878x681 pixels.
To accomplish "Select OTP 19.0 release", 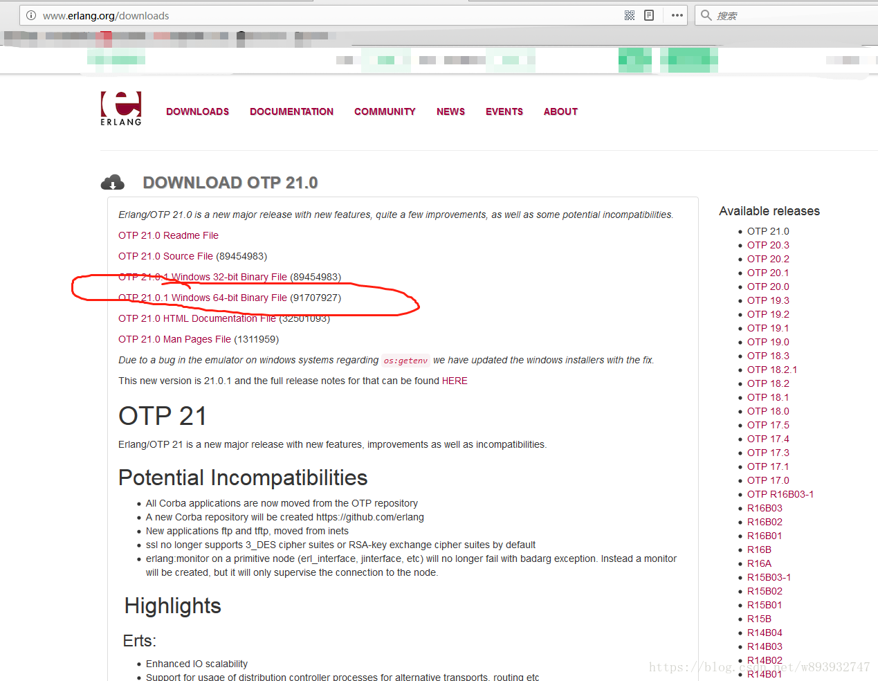I will pos(768,342).
